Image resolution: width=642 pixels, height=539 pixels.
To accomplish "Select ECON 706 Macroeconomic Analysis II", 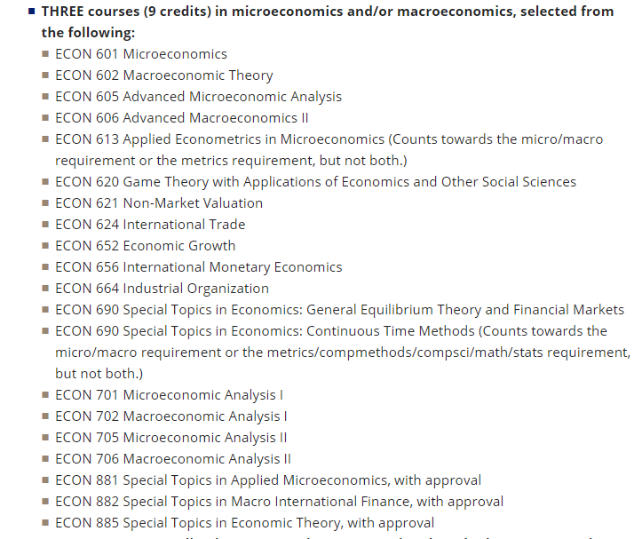I will (x=173, y=459).
